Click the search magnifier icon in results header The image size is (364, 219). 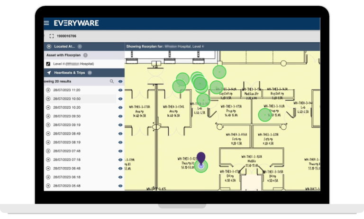[x=112, y=81]
